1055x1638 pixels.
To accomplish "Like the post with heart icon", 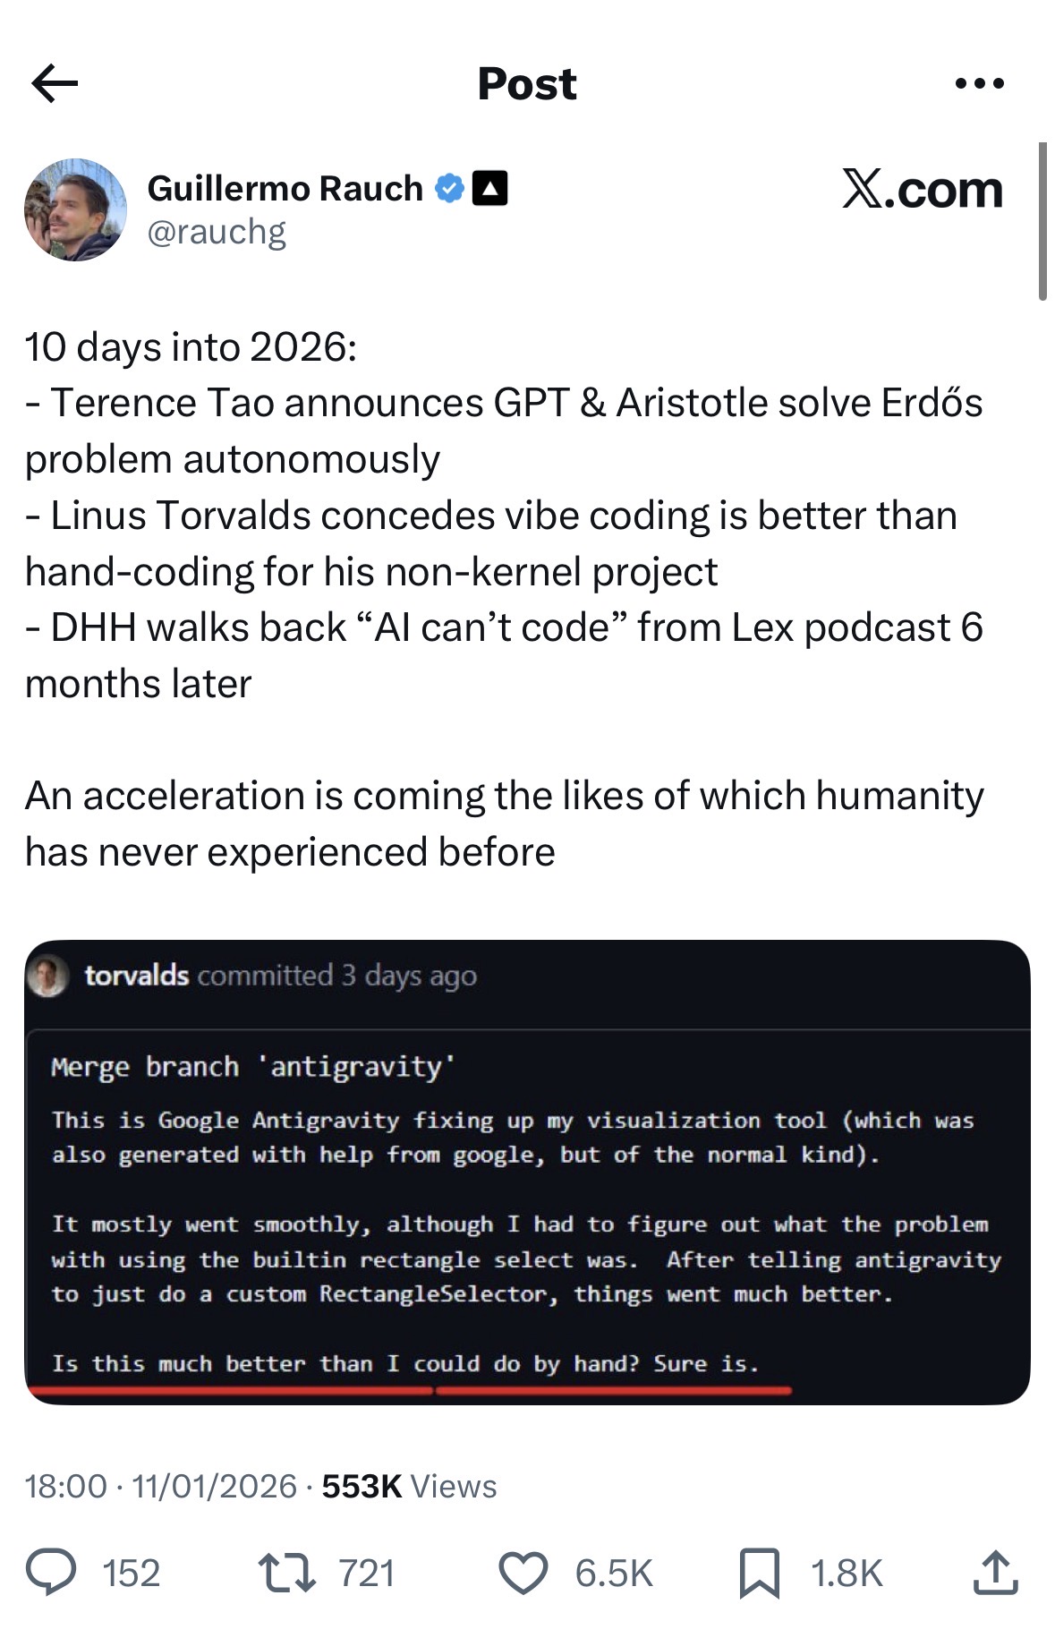I will tap(523, 1574).
